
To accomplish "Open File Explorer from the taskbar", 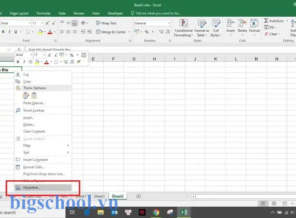I will pyautogui.click(x=100, y=213).
